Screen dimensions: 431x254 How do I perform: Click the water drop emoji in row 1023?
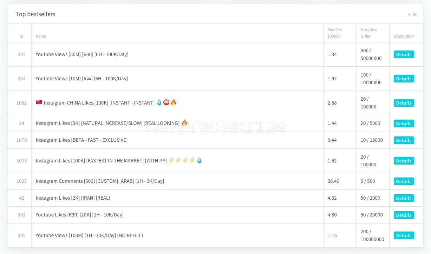click(x=199, y=160)
